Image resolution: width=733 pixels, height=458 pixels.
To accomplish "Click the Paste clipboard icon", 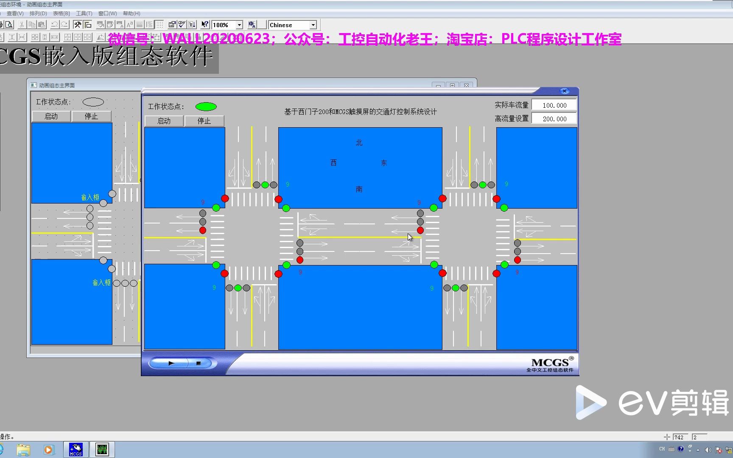I will pyautogui.click(x=41, y=25).
